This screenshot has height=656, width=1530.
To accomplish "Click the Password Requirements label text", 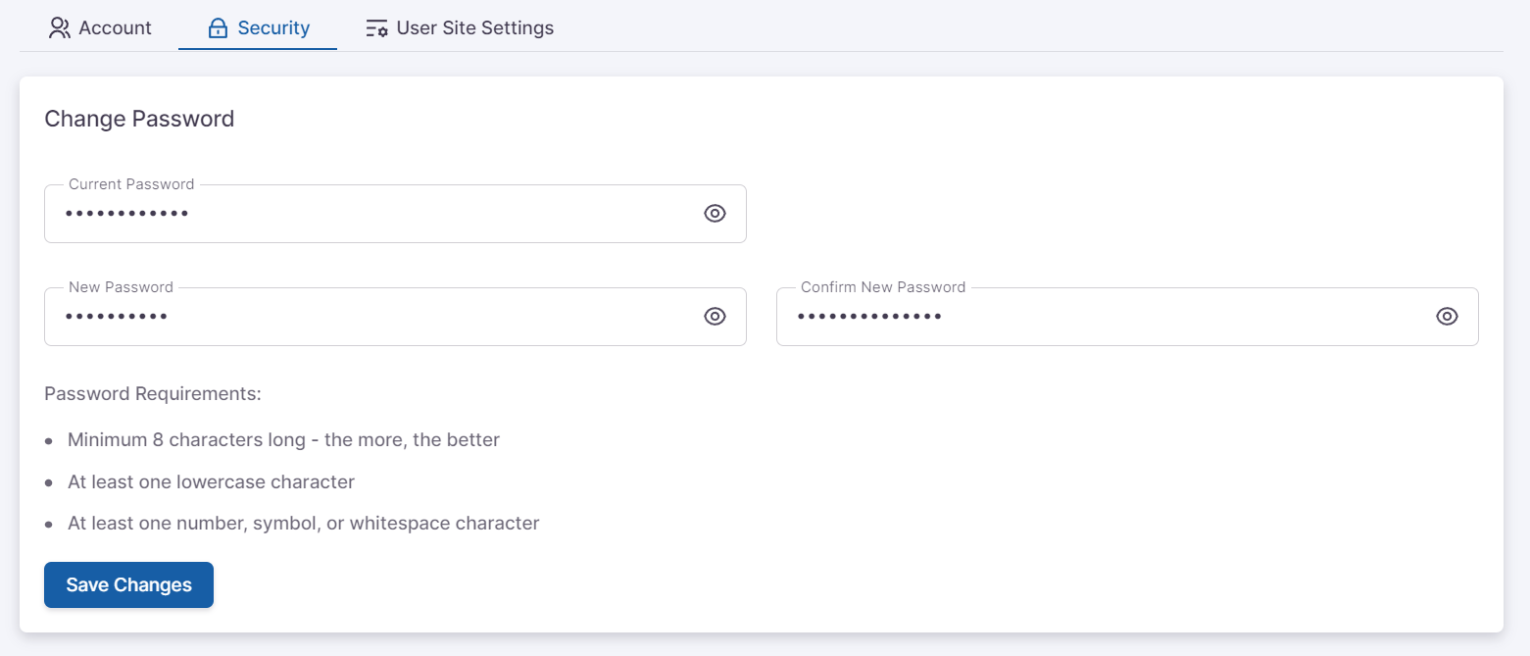I will 153,394.
